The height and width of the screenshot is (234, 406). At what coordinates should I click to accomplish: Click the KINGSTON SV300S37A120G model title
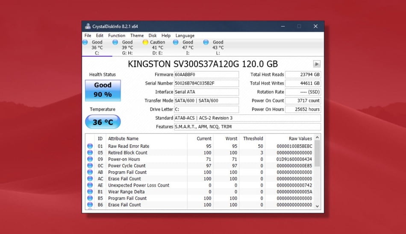[203, 64]
